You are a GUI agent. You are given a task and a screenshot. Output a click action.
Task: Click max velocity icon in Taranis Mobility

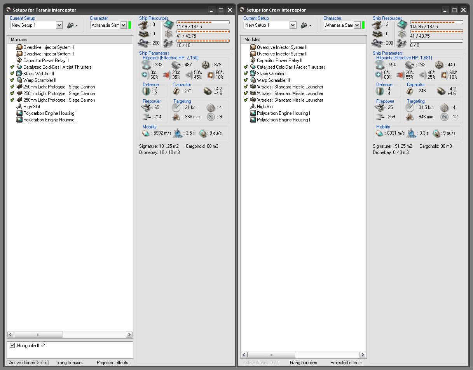[x=146, y=133]
